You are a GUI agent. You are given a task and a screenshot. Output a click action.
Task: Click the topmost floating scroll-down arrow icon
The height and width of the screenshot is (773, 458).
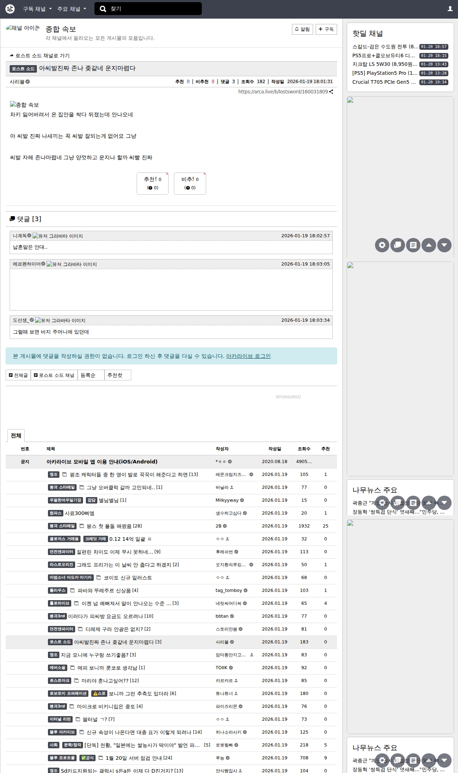pos(444,245)
